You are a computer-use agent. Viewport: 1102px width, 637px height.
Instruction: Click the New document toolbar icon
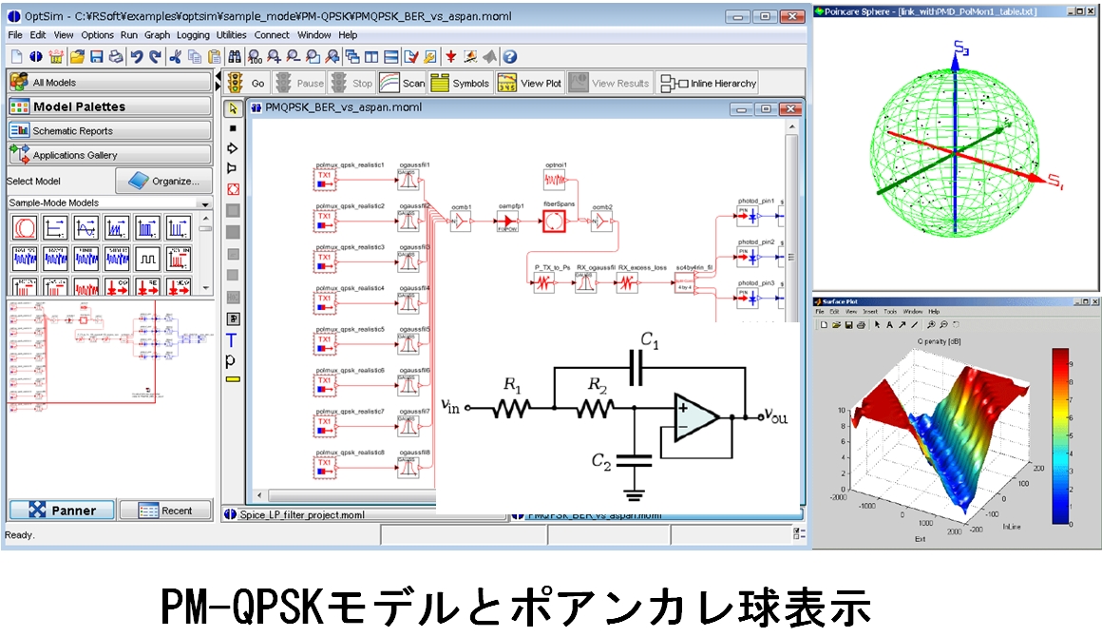17,57
